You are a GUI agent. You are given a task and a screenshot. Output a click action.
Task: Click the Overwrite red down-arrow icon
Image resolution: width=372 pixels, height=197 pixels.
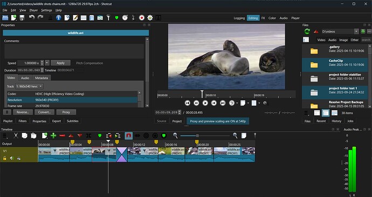click(80, 136)
